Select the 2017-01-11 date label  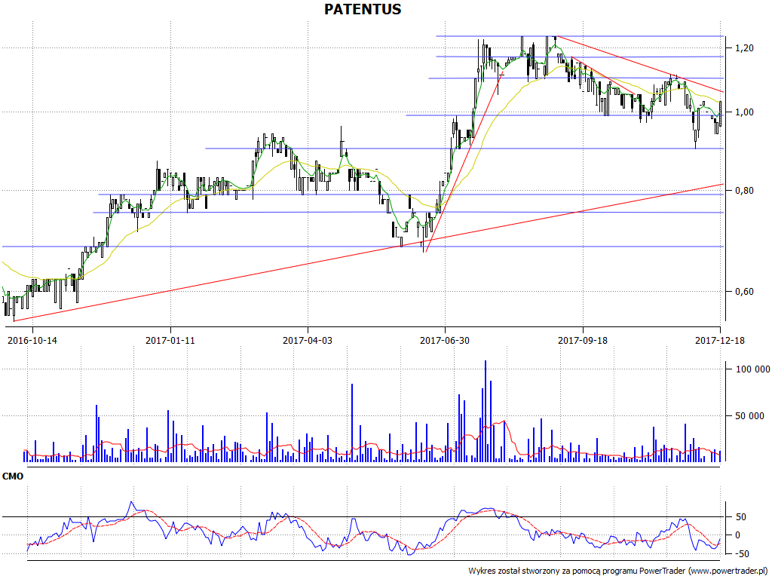(170, 340)
